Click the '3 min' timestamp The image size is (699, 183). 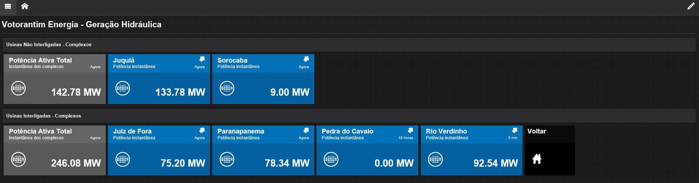click(x=513, y=138)
